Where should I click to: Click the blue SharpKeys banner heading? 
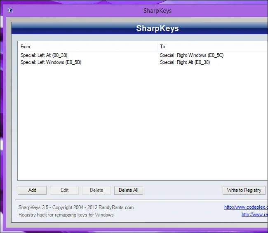(158, 28)
